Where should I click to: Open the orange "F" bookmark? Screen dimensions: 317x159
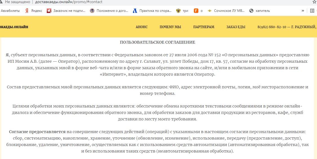[198, 11]
